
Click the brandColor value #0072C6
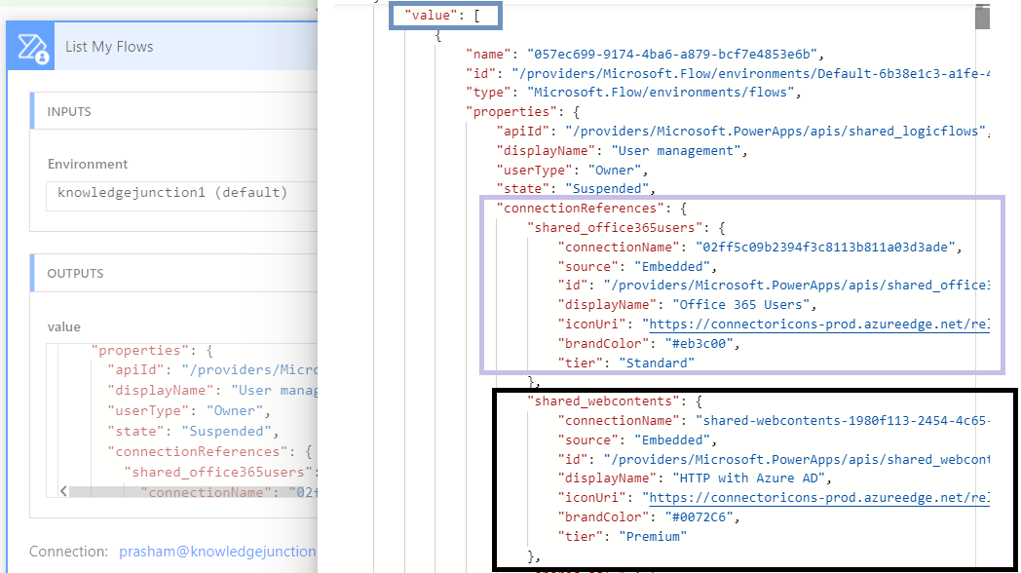tap(699, 517)
